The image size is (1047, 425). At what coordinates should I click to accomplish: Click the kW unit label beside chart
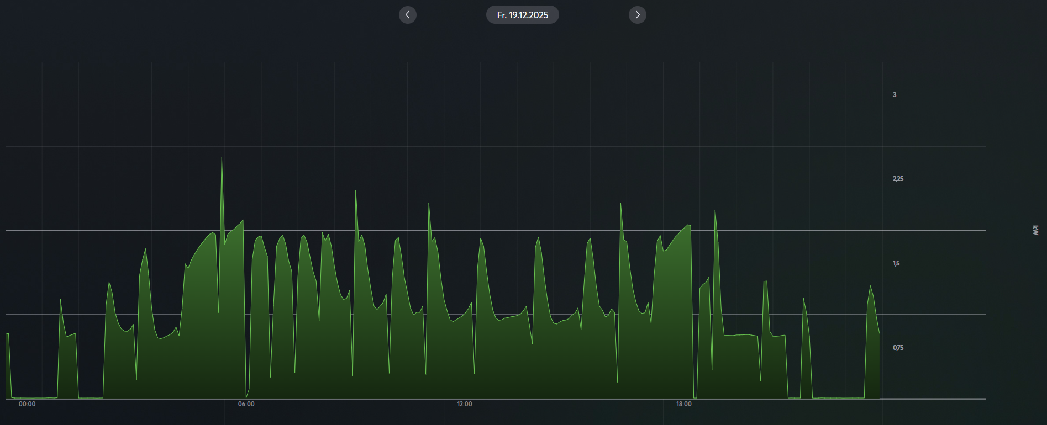coord(1035,230)
